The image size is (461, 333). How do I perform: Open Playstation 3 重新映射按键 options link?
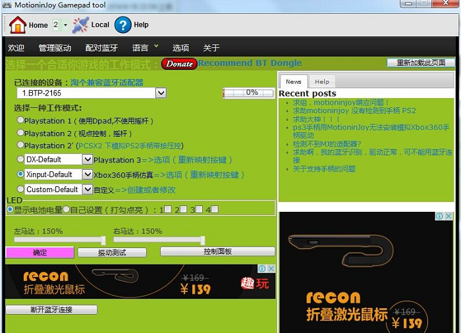193,160
